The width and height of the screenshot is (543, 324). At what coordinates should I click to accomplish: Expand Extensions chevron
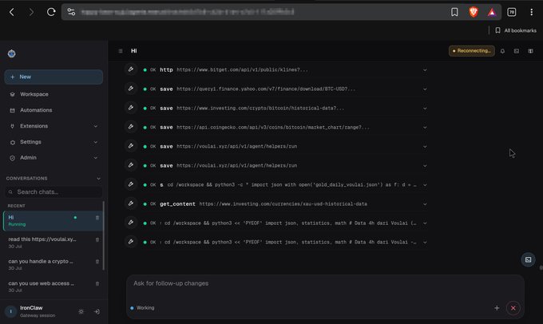tap(96, 126)
